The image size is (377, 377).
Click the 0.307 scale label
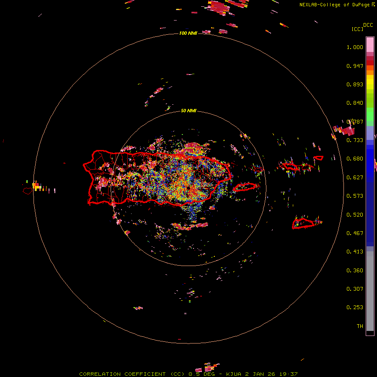(355, 289)
